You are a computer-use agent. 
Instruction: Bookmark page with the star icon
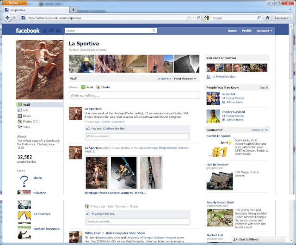click(x=189, y=18)
